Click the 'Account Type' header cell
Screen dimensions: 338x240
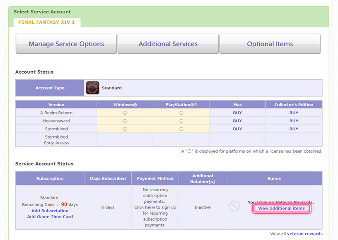coord(50,88)
